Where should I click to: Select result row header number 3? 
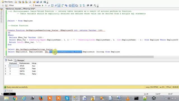coord(5,71)
